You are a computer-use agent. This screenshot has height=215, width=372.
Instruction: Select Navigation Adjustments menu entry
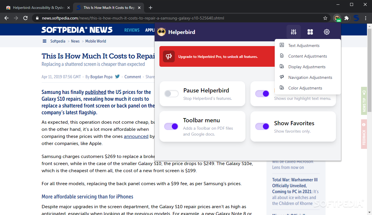click(x=308, y=77)
